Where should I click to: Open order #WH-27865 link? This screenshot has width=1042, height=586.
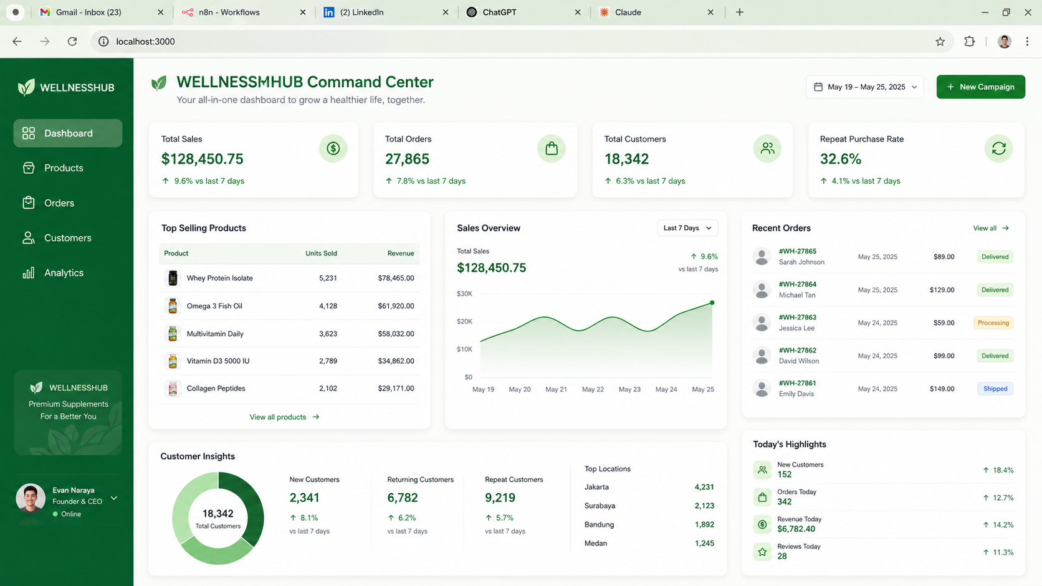797,252
